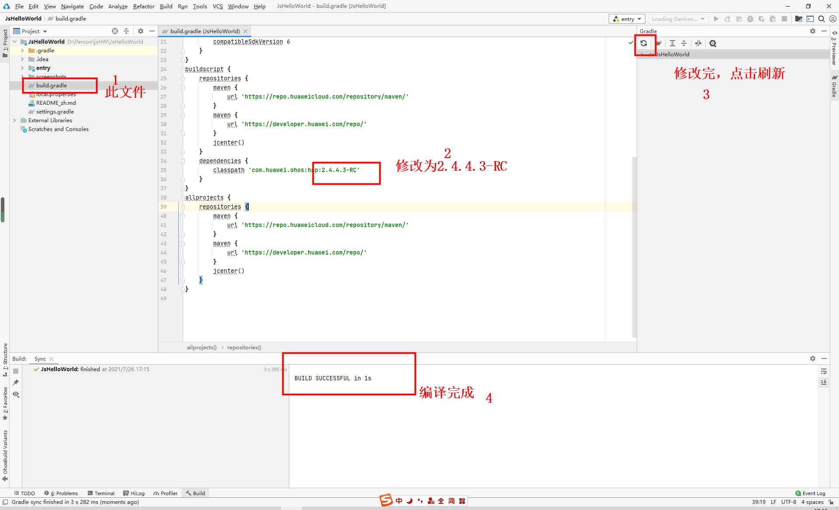Viewport: 839px width, 510px height.
Task: Click Collapse All in Gradle toolbar
Action: [684, 43]
